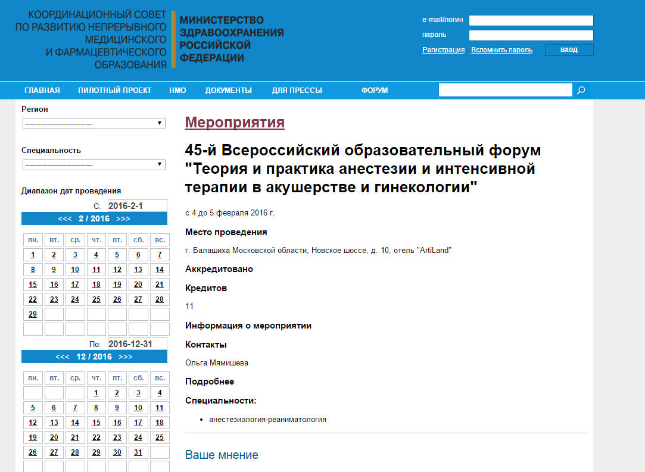Go to previous month in February calendar
The height and width of the screenshot is (472, 645).
65,218
